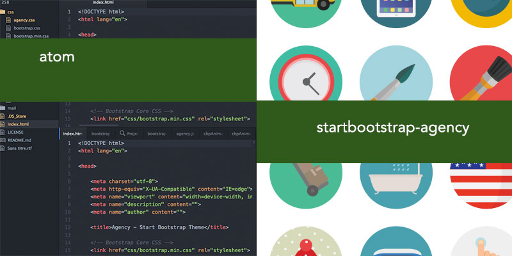
Task: Open README.md from the tree
Action: click(19, 140)
